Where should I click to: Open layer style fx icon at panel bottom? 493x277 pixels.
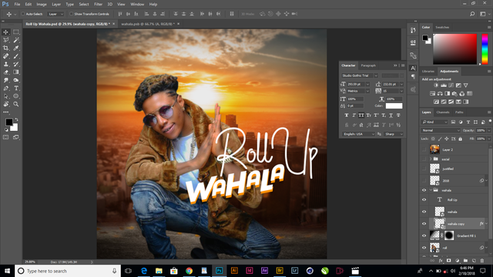(x=441, y=261)
